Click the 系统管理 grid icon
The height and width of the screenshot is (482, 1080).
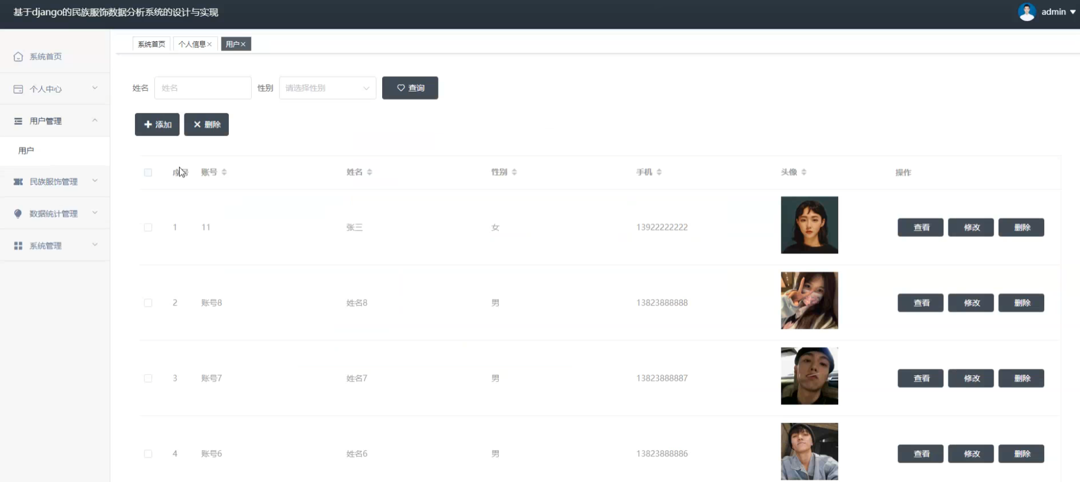click(18, 246)
